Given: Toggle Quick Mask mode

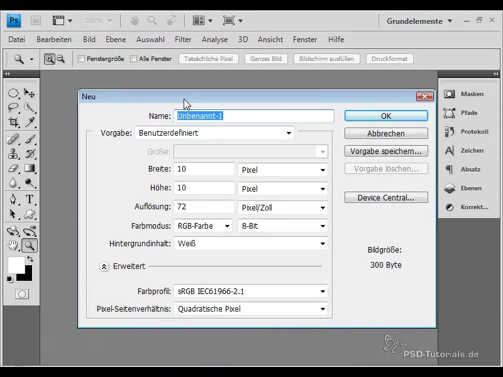Looking at the screenshot, I should (22, 294).
